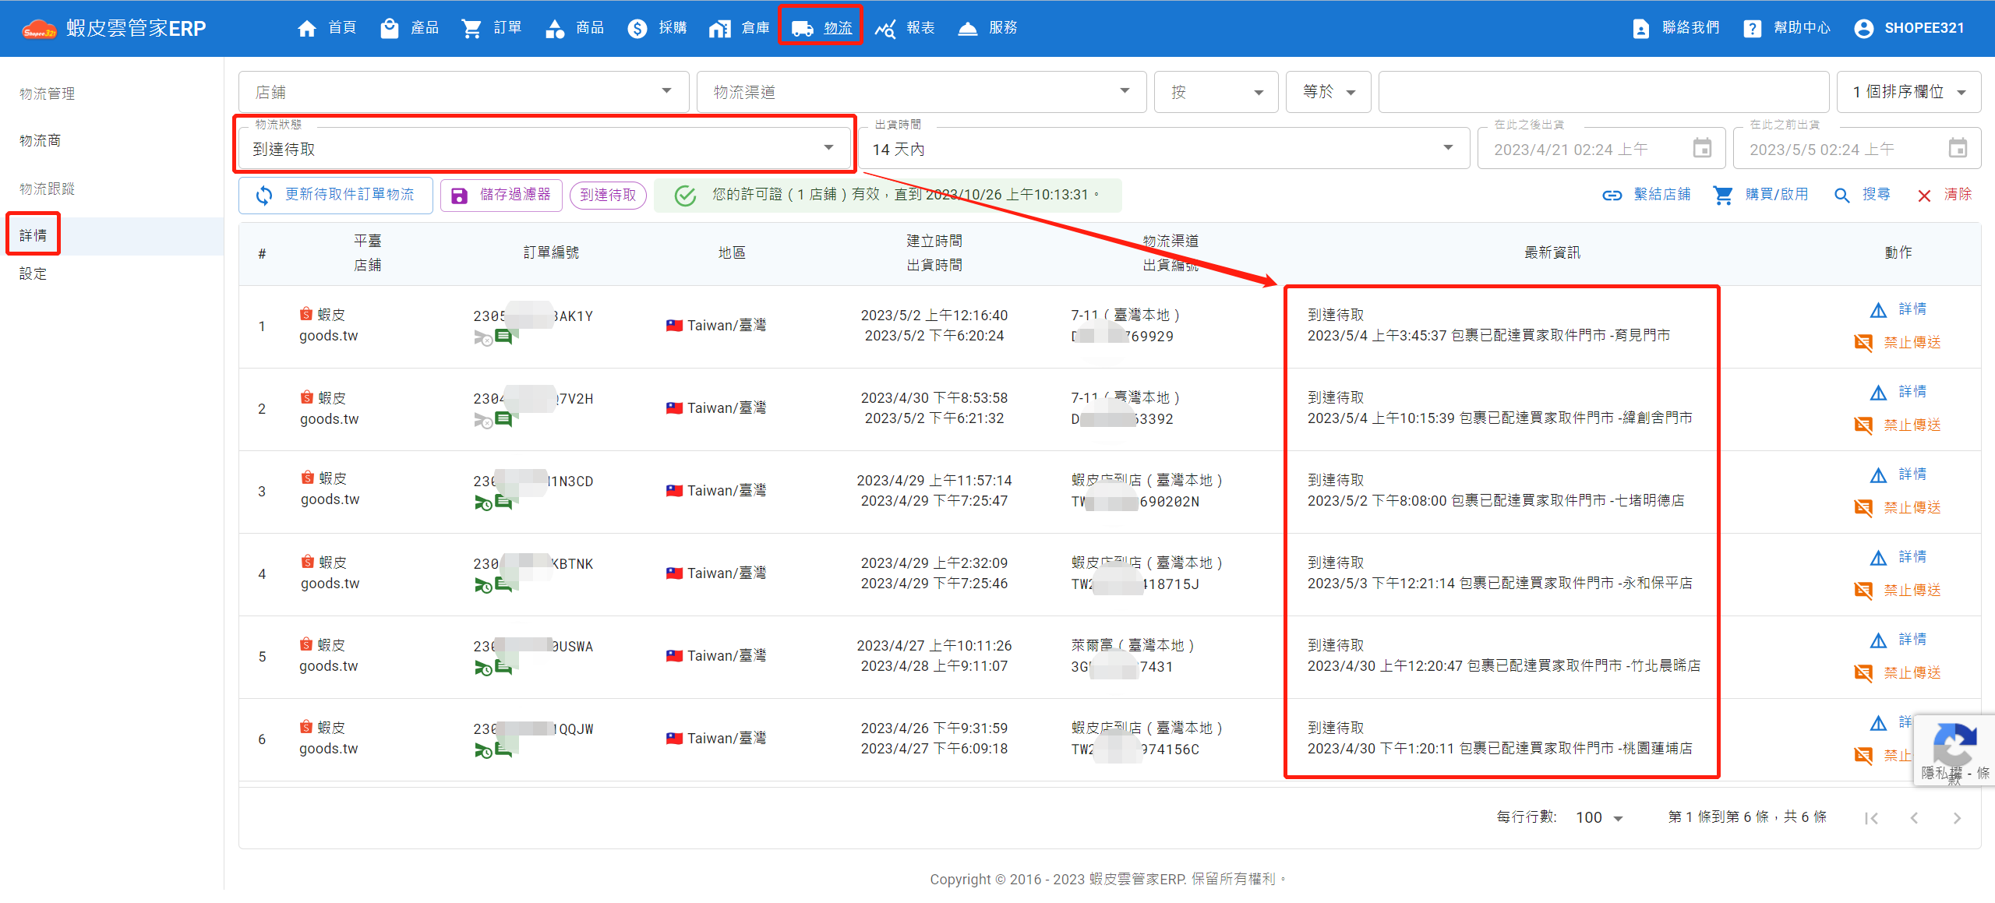1995x903 pixels.
Task: Open calendar for 在此之前出貨 date
Action: (1958, 148)
